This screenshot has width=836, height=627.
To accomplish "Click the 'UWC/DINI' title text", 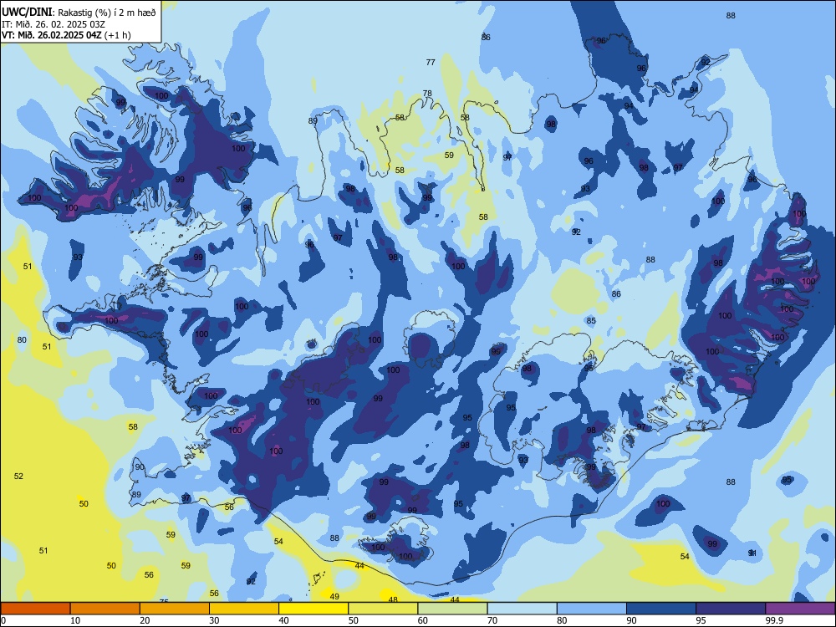I will coord(27,13).
